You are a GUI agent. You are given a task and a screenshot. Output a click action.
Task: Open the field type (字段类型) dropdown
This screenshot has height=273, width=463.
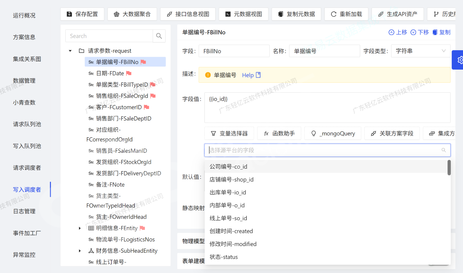pos(420,51)
